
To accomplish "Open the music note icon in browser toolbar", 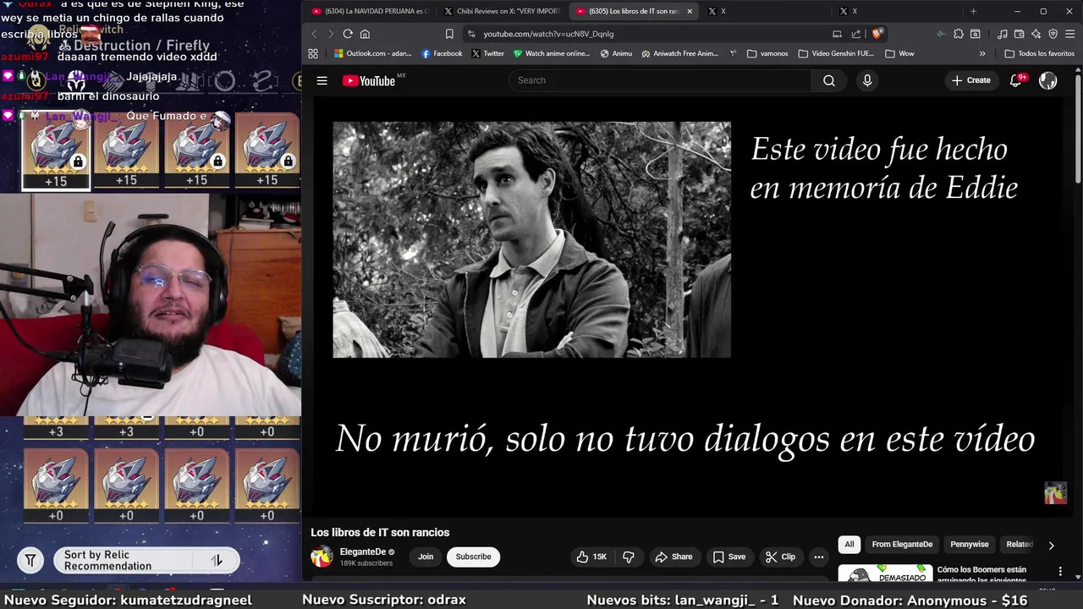I will (1003, 34).
